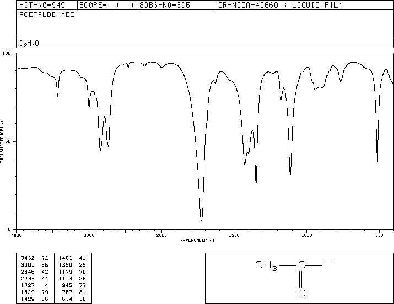Select the C2H4O molecular formula
Screen dimensions: 394x304
[x=29, y=43]
